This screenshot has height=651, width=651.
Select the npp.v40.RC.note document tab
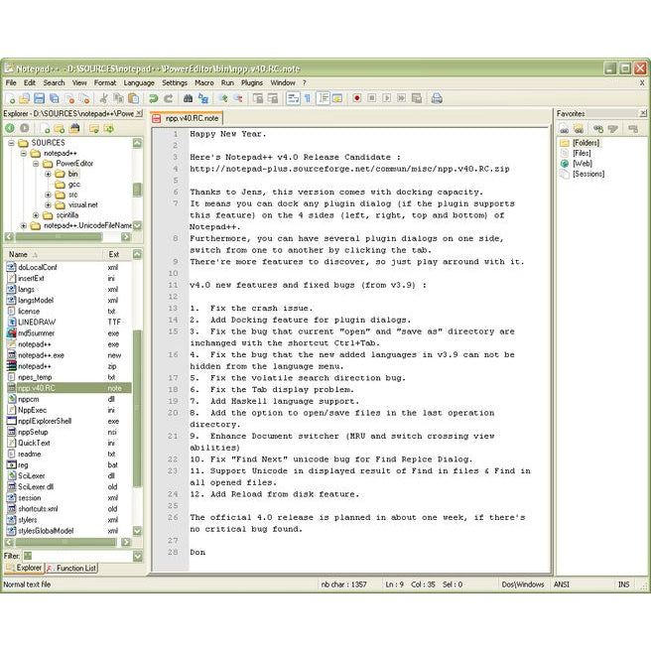(x=187, y=118)
